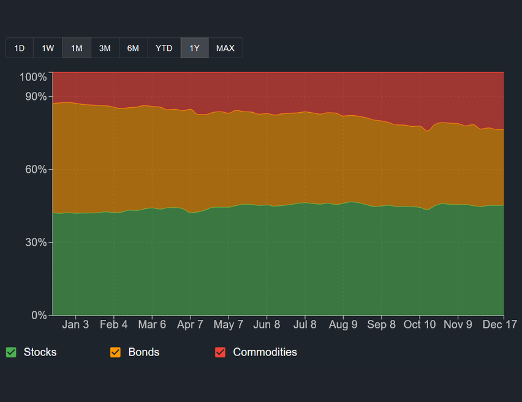The width and height of the screenshot is (522, 402).
Task: Select the 6M time range
Action: click(x=133, y=48)
